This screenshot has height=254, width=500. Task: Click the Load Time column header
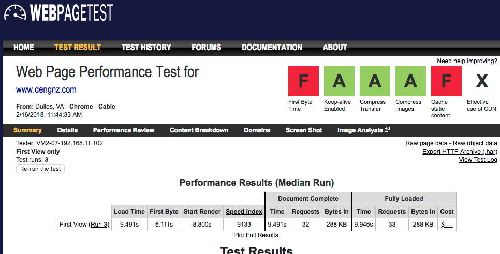point(129,212)
